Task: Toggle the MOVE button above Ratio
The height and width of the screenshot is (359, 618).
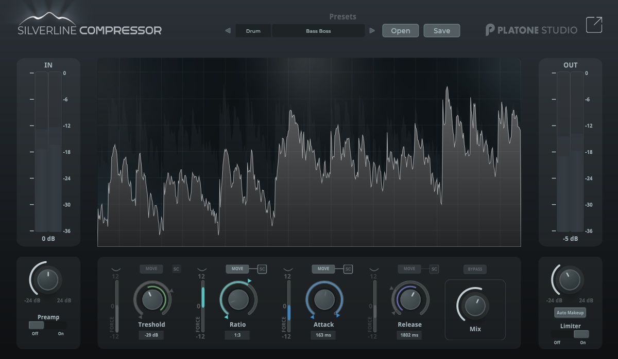Action: click(237, 269)
